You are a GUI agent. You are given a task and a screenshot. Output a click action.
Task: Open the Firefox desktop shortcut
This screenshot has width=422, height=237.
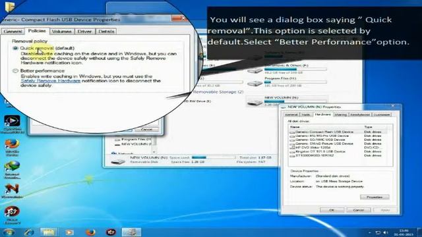point(12,147)
